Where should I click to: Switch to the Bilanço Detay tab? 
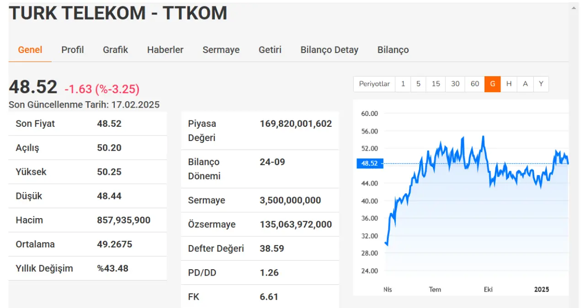(x=330, y=50)
